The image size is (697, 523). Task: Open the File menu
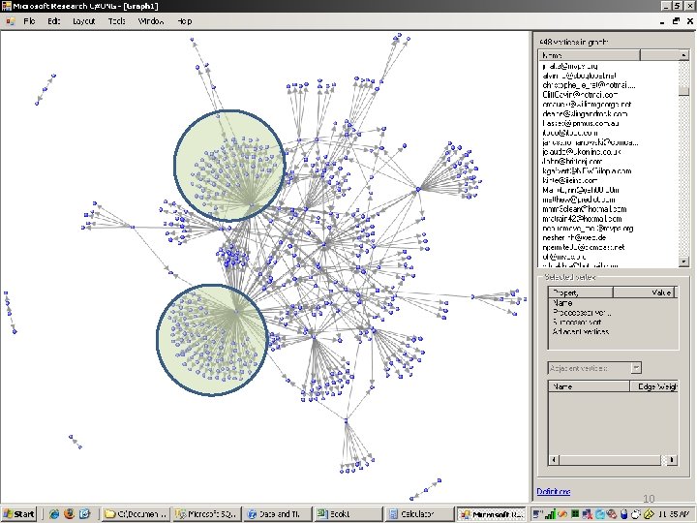tap(29, 21)
